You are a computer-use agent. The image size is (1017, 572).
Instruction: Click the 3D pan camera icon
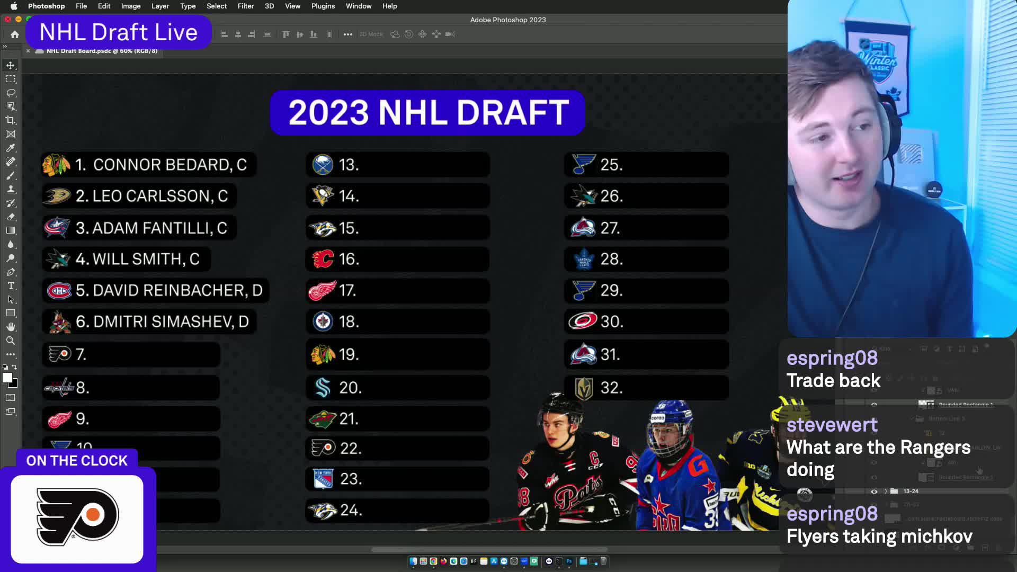tap(423, 34)
